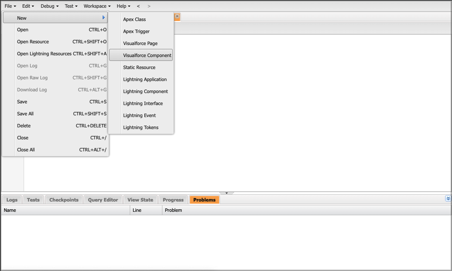Create new Visualforce Page
The image size is (452, 271).
141,43
